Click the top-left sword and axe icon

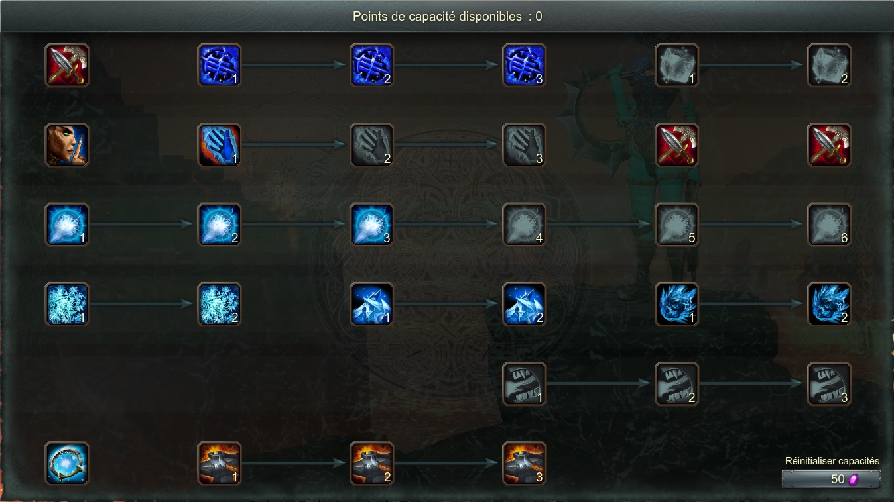(67, 66)
